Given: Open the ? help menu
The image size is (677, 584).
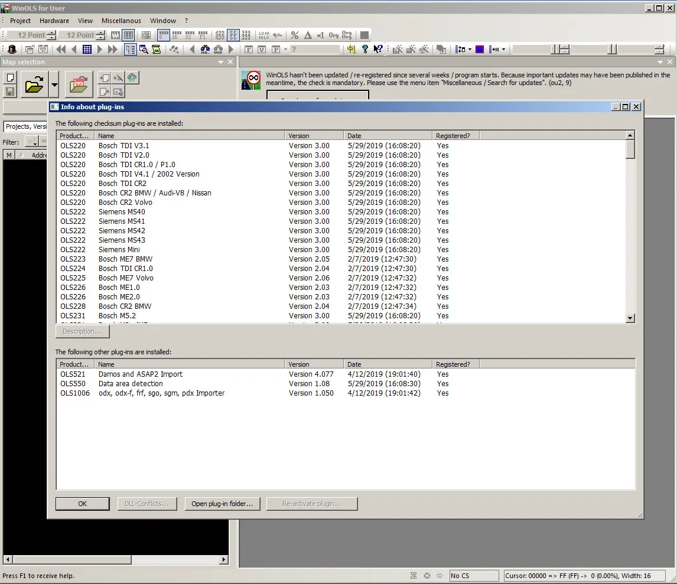Looking at the screenshot, I should [186, 21].
